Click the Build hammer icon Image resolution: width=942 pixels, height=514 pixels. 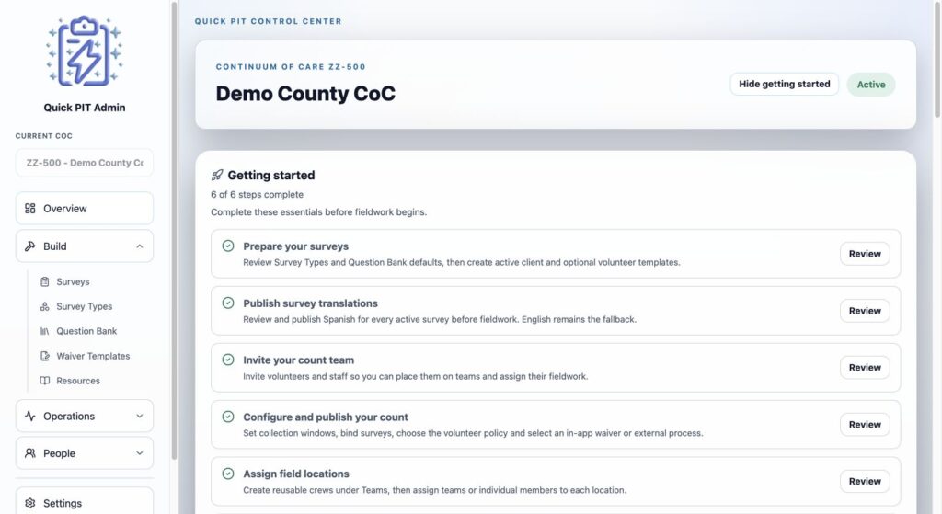(30, 246)
